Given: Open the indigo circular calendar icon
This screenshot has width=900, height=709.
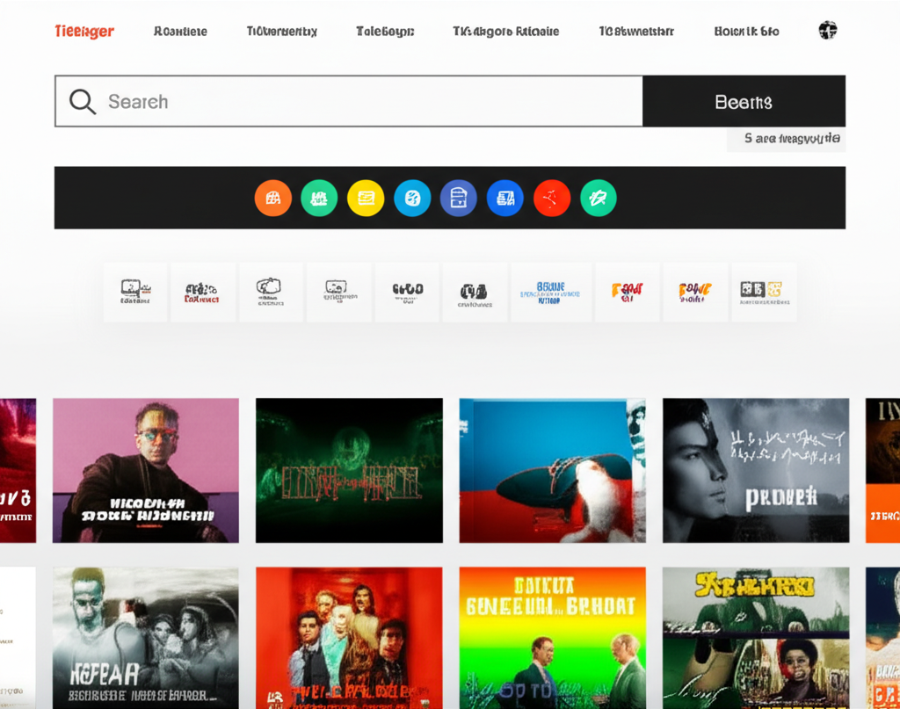Looking at the screenshot, I should tap(458, 199).
